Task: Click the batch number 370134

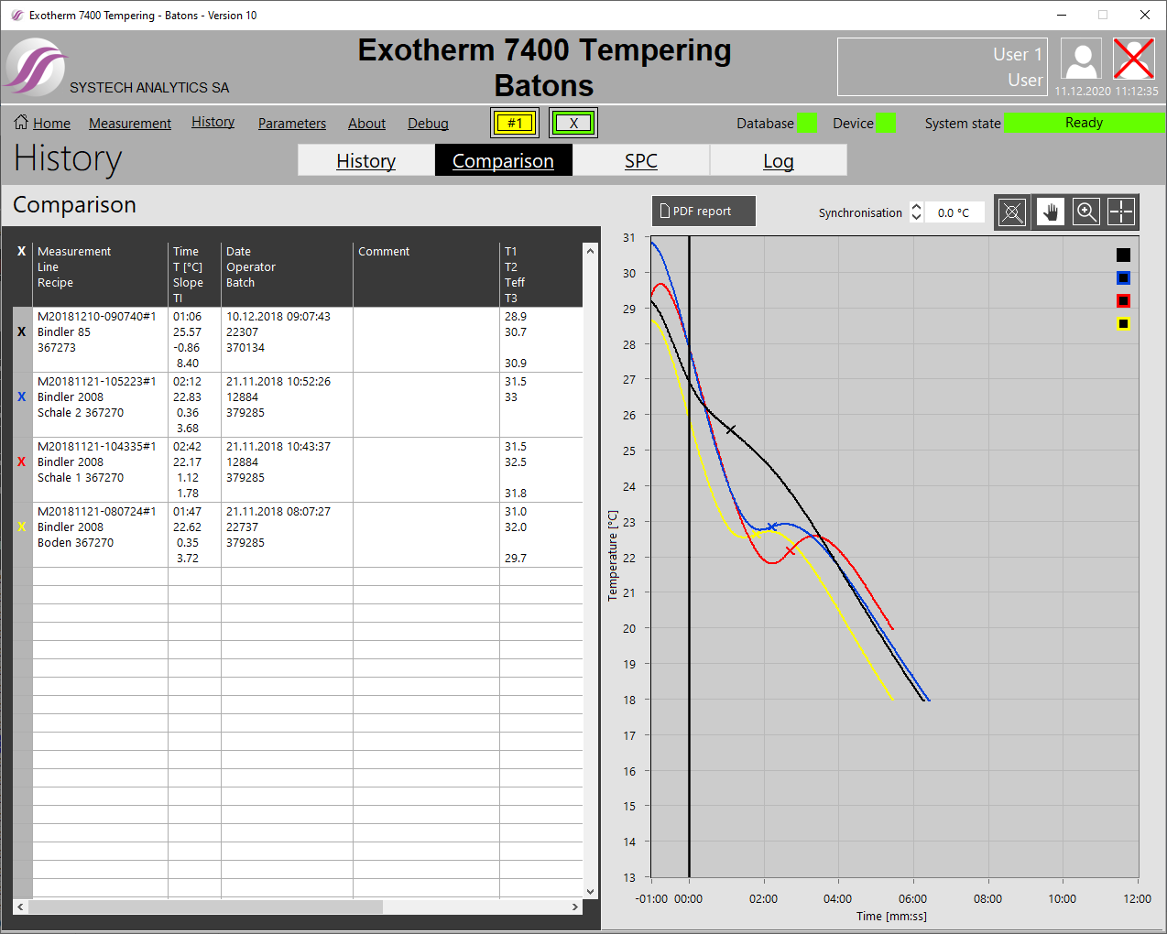Action: click(x=245, y=348)
